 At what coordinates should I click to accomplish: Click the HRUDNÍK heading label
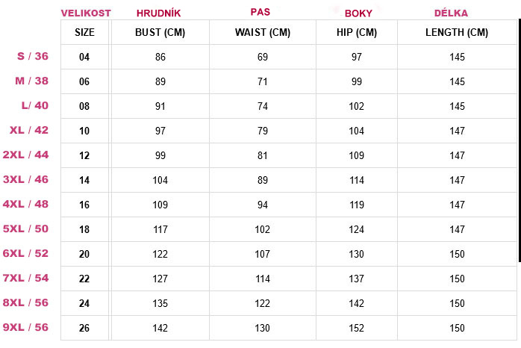click(159, 13)
